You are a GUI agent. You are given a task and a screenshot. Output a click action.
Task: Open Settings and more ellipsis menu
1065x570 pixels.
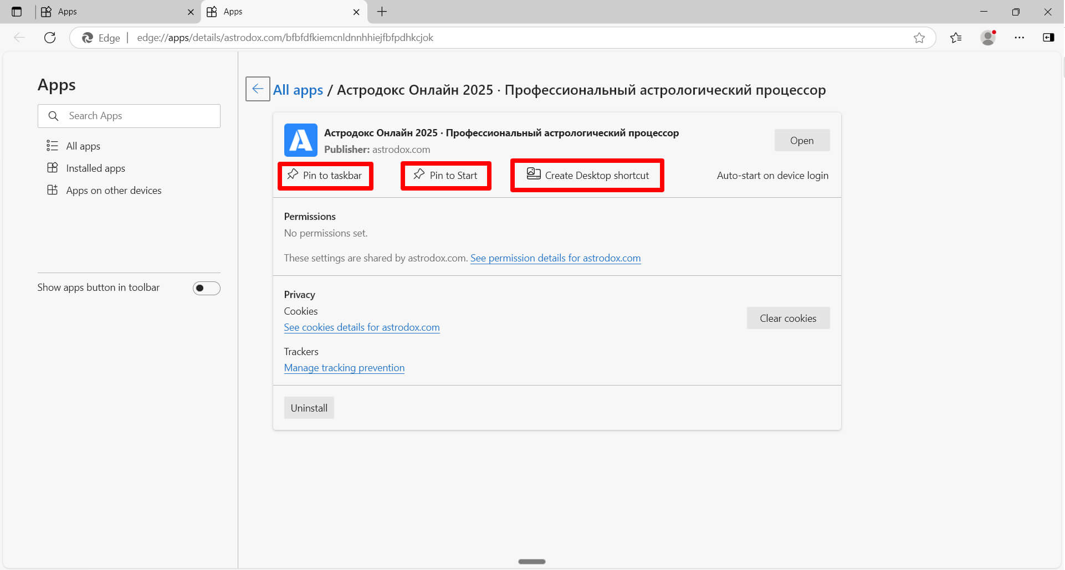pos(1019,38)
